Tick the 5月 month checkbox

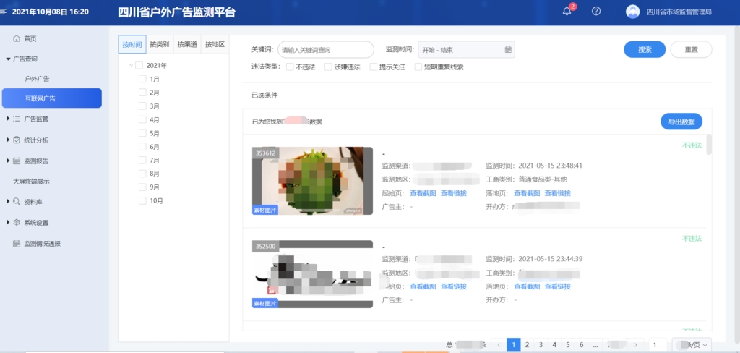click(x=142, y=133)
